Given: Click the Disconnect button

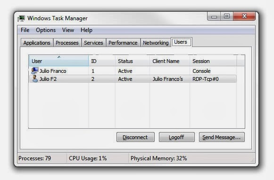Looking at the screenshot, I should point(135,137).
